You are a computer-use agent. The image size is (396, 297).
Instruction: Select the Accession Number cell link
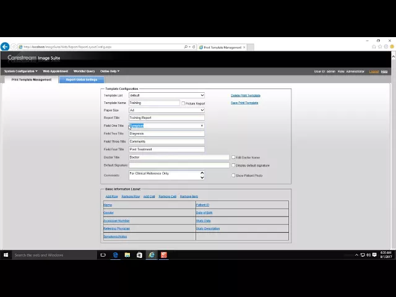[x=116, y=221]
